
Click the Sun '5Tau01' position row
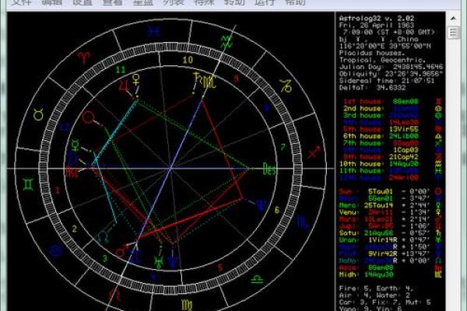pyautogui.click(x=391, y=191)
